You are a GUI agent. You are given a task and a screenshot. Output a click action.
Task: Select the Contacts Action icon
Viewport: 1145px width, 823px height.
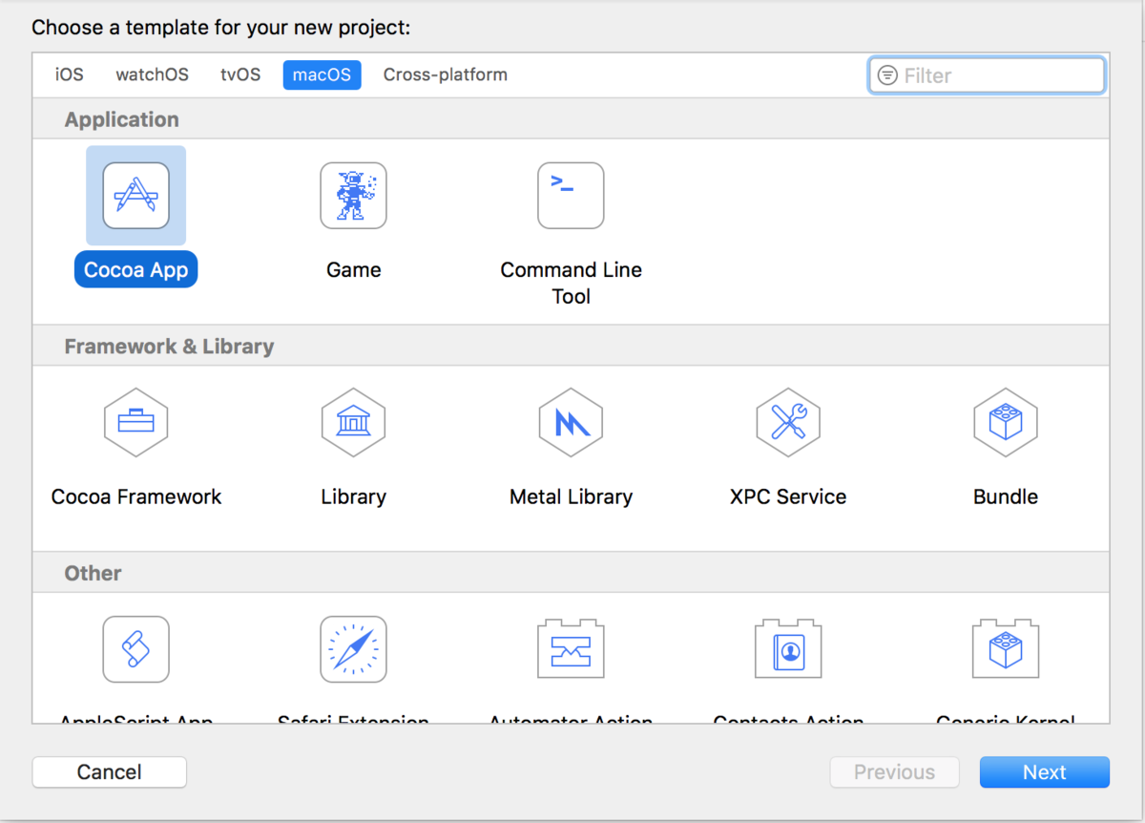click(x=788, y=649)
